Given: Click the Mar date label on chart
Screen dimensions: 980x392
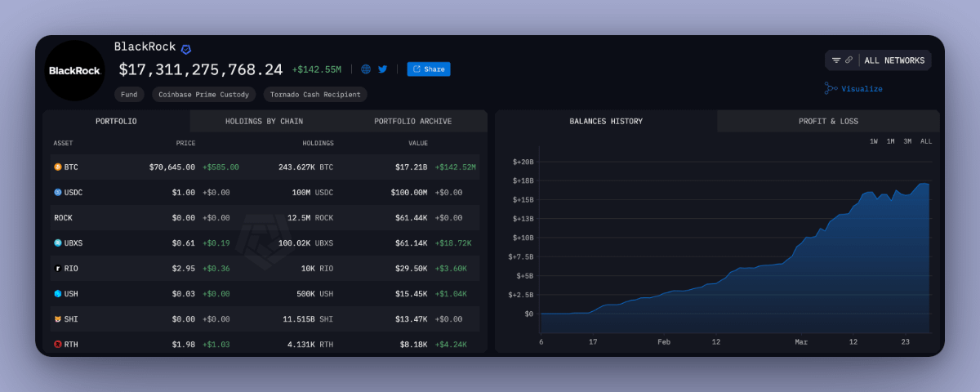Looking at the screenshot, I should [x=801, y=342].
